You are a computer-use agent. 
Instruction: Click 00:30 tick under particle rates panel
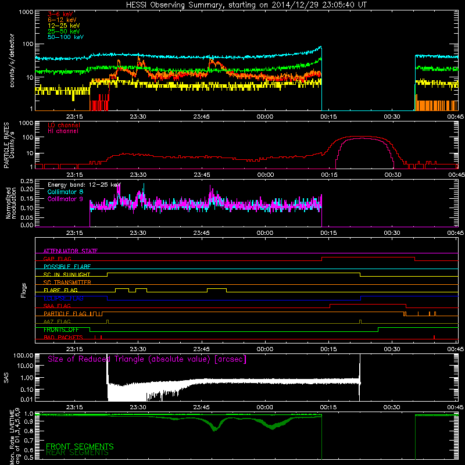tap(393, 175)
